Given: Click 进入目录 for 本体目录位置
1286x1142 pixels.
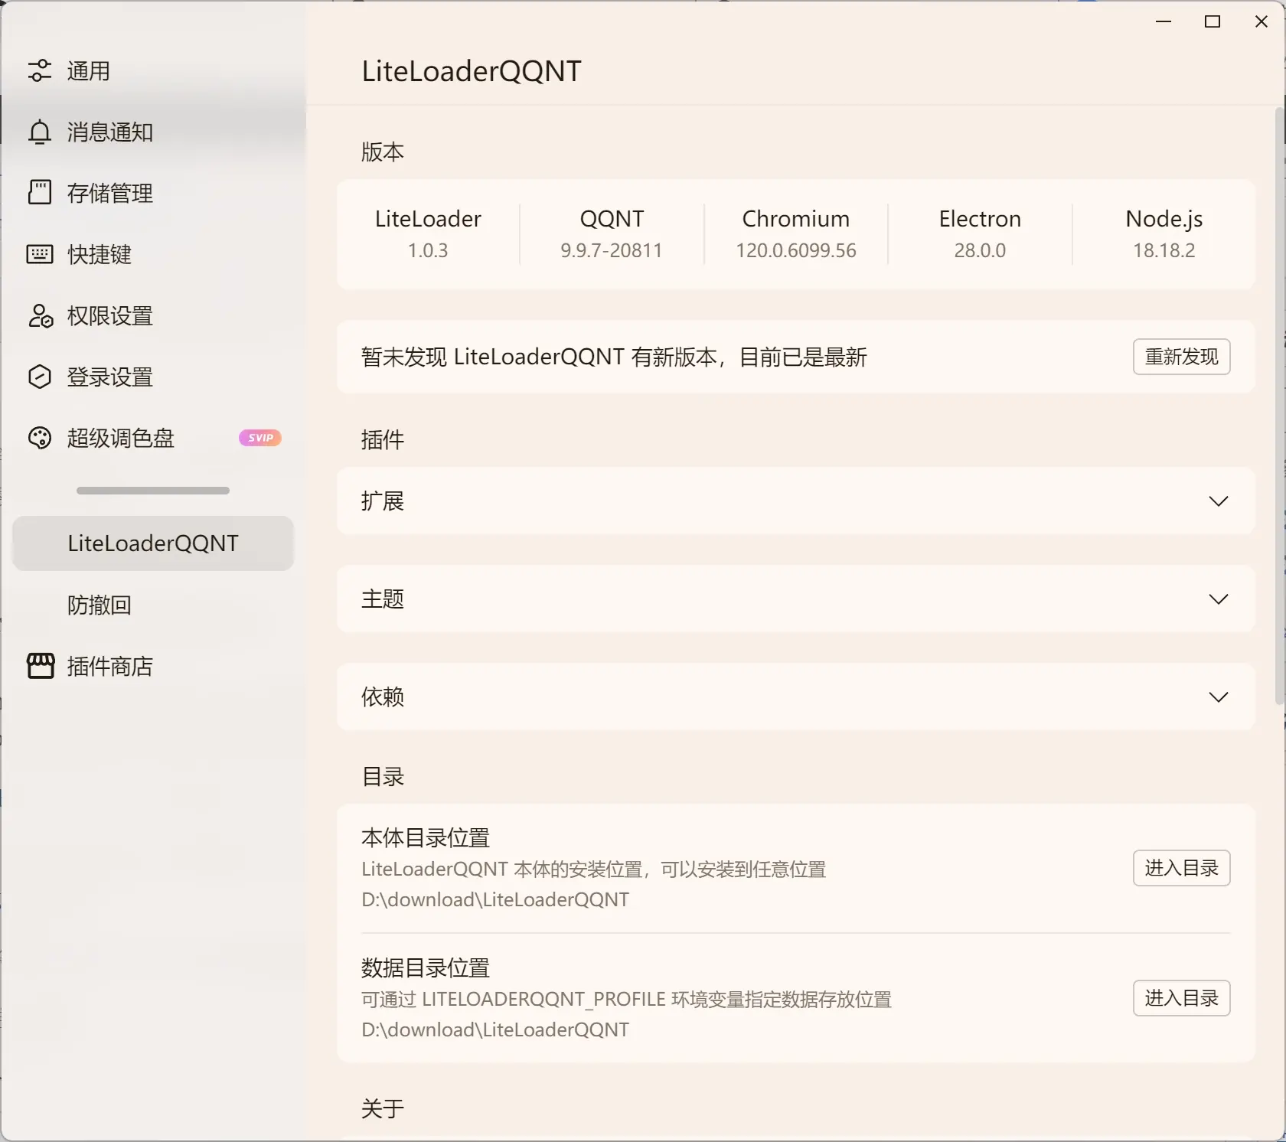Looking at the screenshot, I should click(x=1181, y=868).
